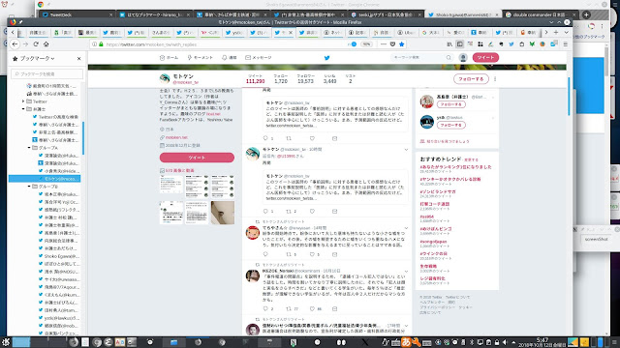
Task: Click the blue bookmark star in address bar
Action: [x=402, y=44]
